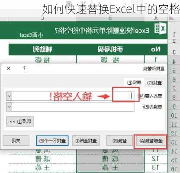Click the banner title "Excel快速删除单元格中的空格?"
This screenshot has width=180, height=173.
(x=102, y=30)
